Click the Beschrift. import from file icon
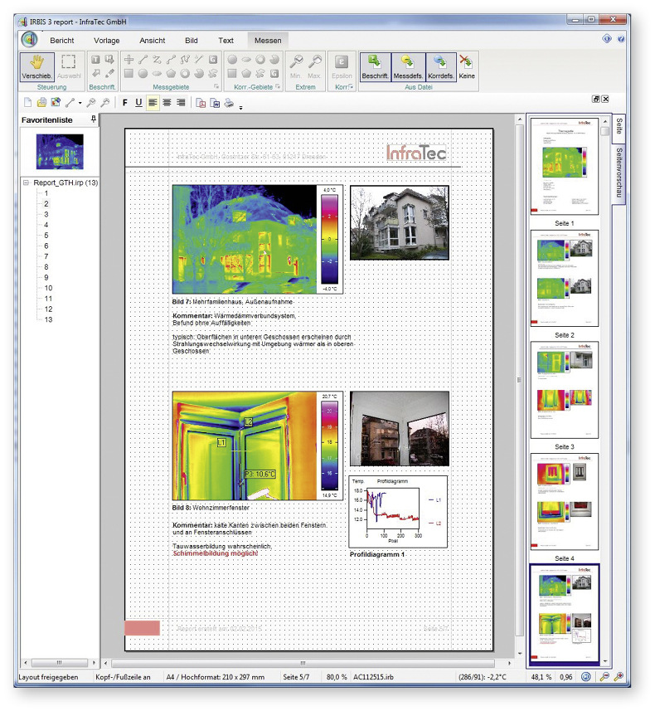 (x=375, y=66)
